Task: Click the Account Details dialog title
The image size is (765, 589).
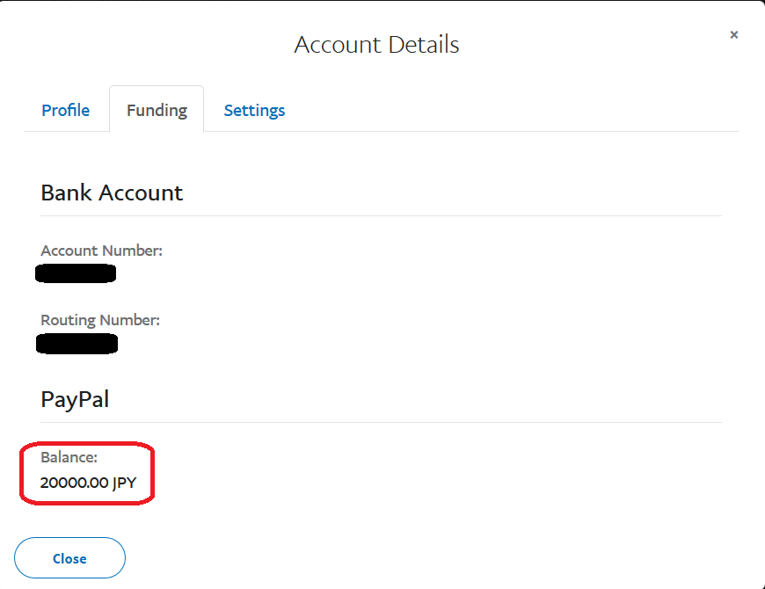Action: (376, 44)
